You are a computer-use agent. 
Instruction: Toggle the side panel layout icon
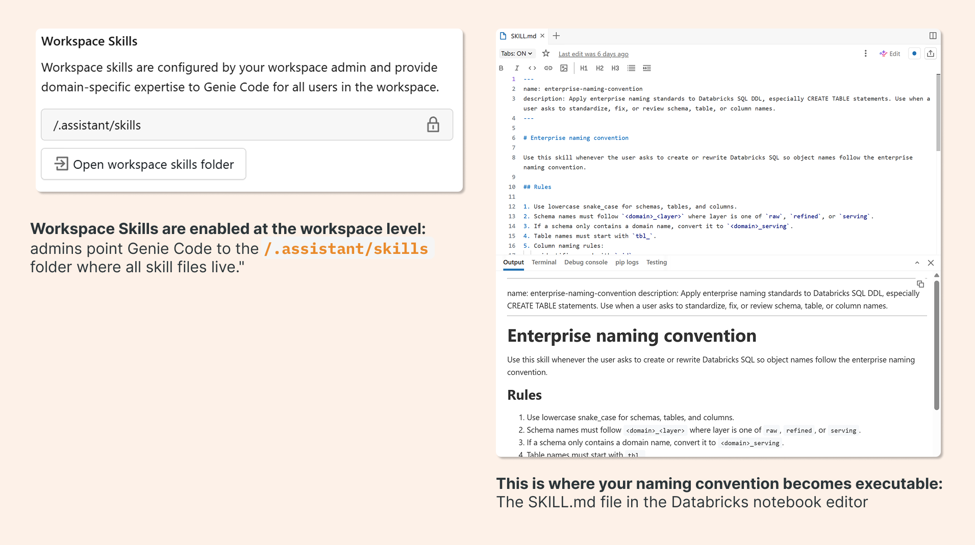click(x=933, y=36)
